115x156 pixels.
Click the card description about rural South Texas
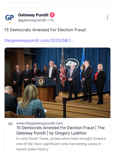coord(61,144)
